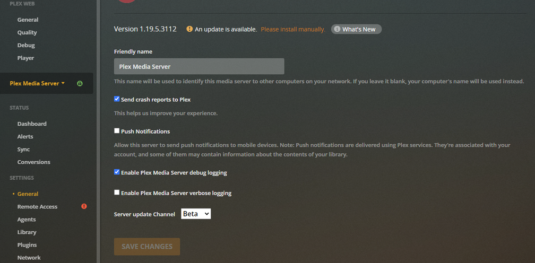Click the Please install manually link

pyautogui.click(x=293, y=29)
